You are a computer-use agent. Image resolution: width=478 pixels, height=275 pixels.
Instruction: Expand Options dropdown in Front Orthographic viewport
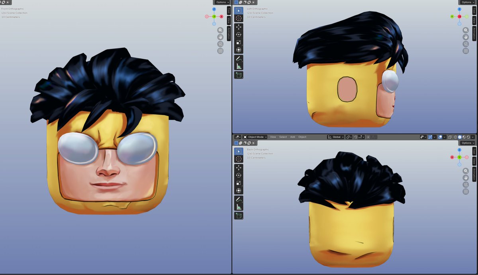222,2
